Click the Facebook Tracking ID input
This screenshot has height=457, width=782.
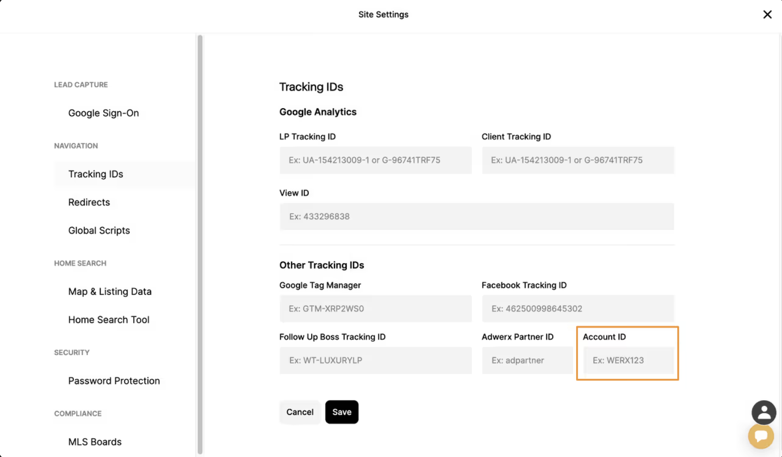coord(578,309)
